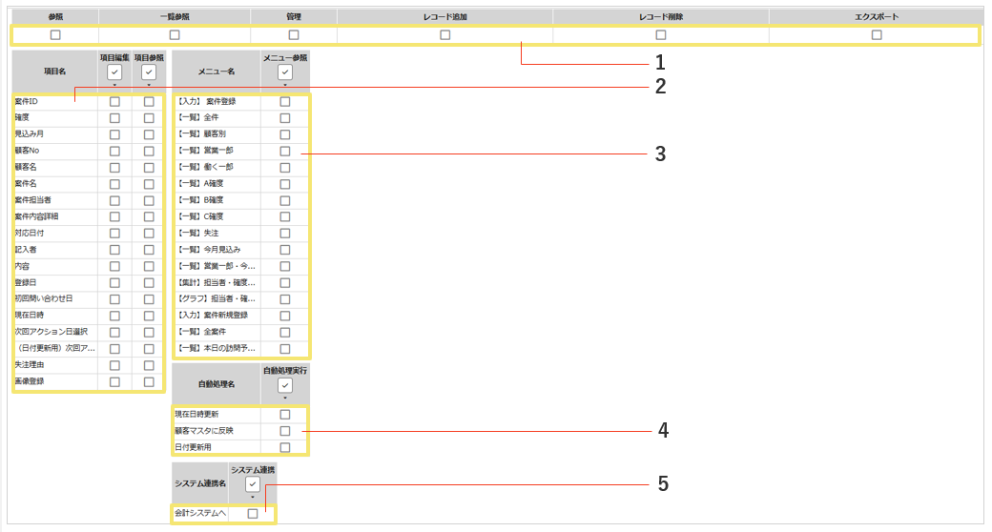The width and height of the screenshot is (992, 532).
Task: Check 項目参照 for the 見込み月 row
Action: tap(149, 134)
